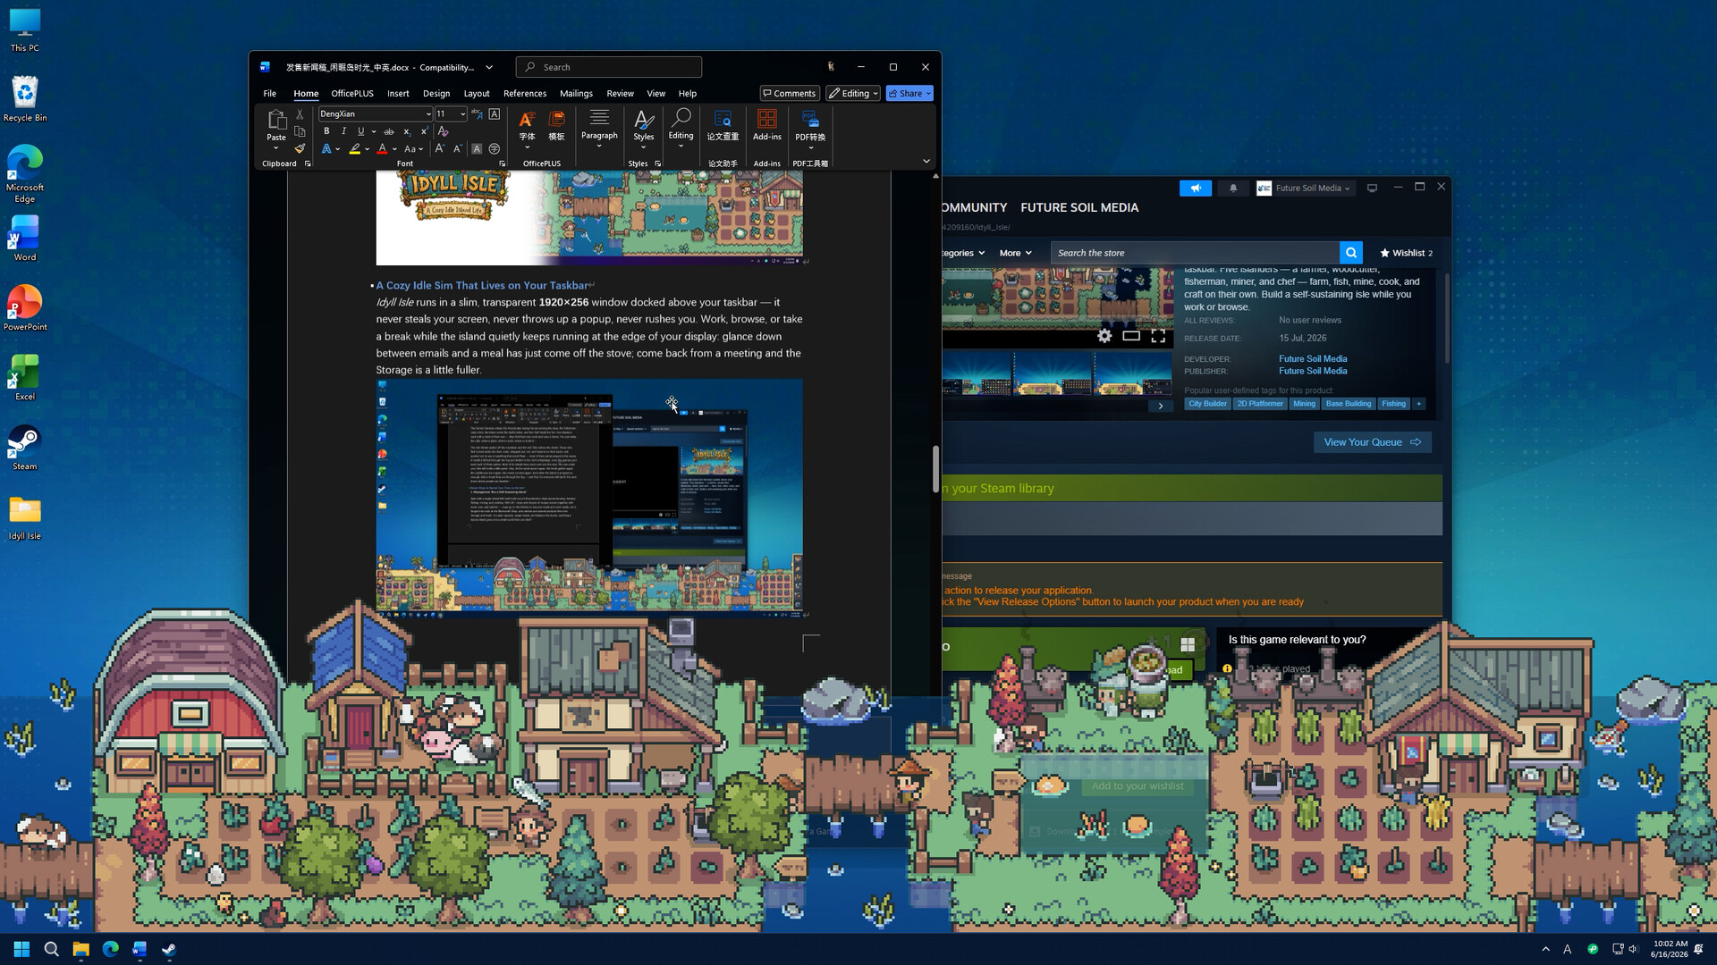
Task: Open video settings gear in Steam player
Action: (x=1104, y=336)
